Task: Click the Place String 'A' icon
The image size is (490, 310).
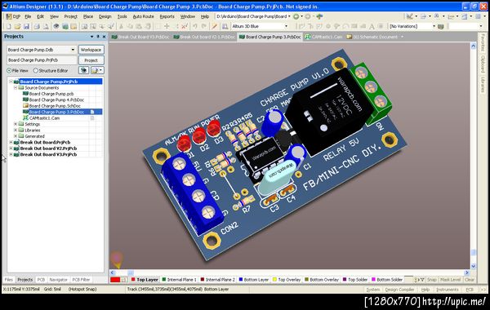Action: click(372, 27)
